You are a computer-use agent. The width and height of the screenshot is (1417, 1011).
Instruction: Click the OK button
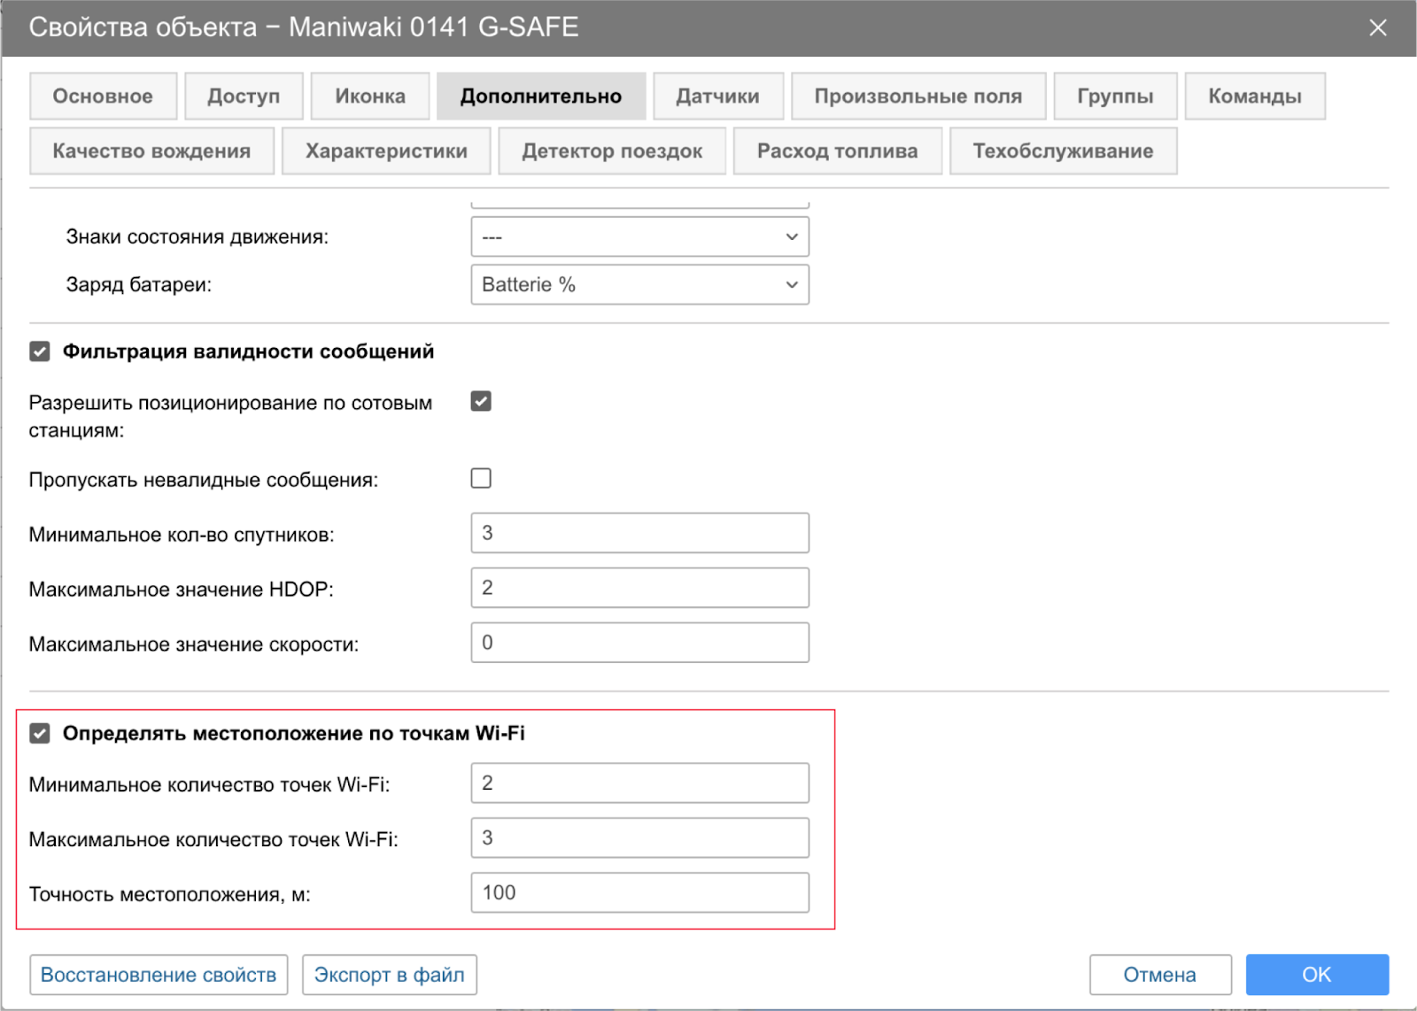[x=1316, y=975]
